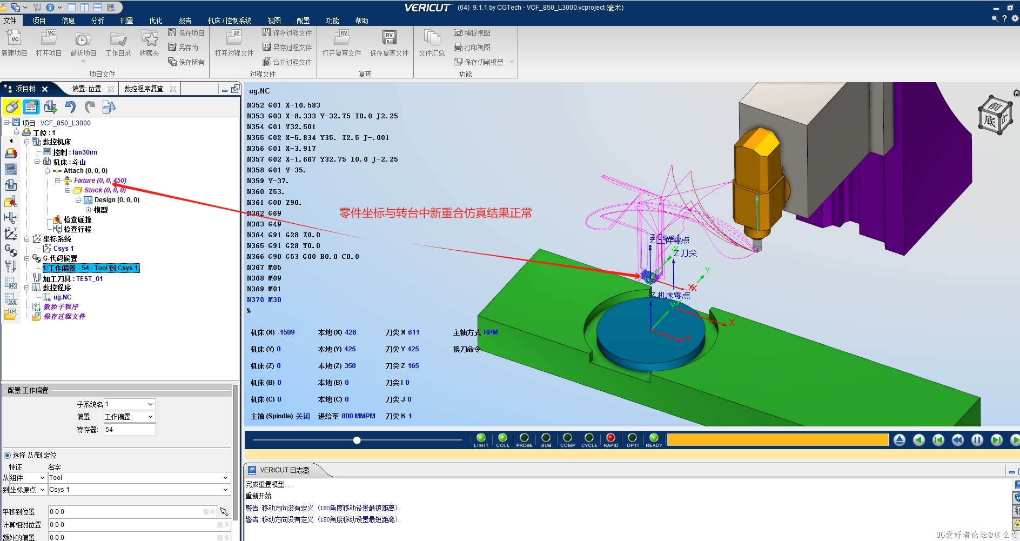Expand the 模型 tree node
The image size is (1020, 541).
click(x=88, y=210)
